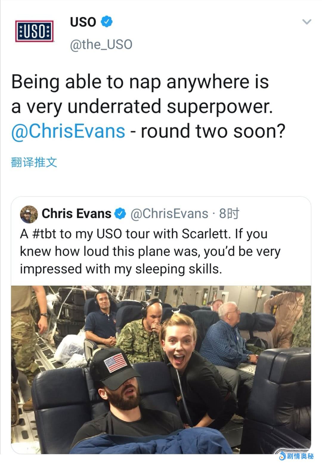Open the #tbt hashtag
The width and height of the screenshot is (322, 465).
[44, 234]
